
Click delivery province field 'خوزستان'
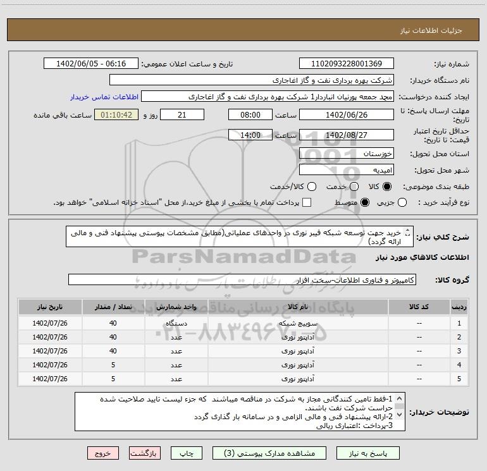click(347, 154)
